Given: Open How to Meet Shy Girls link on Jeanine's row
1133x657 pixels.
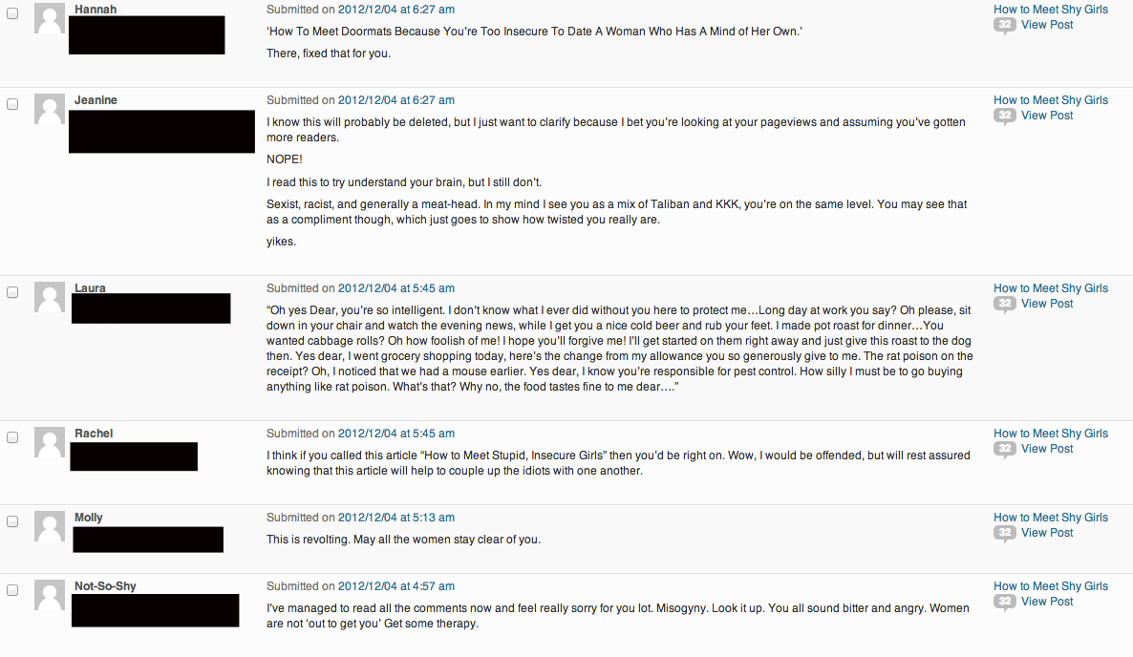Looking at the screenshot, I should pos(1051,100).
